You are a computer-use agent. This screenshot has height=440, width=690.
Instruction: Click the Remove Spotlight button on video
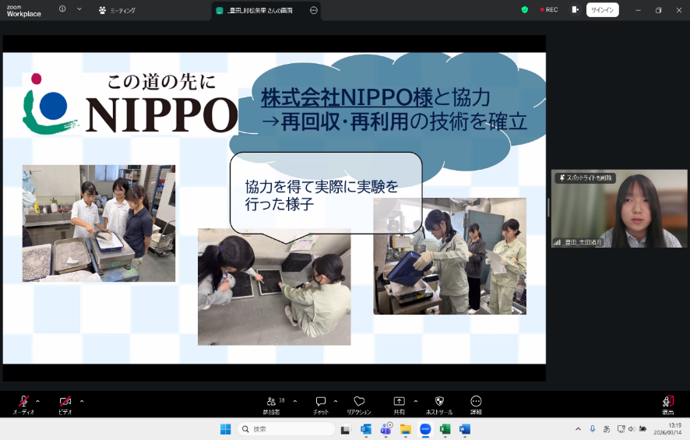pos(585,178)
